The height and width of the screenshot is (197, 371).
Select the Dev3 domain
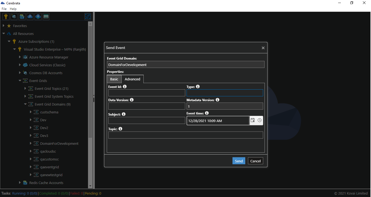point(44,136)
